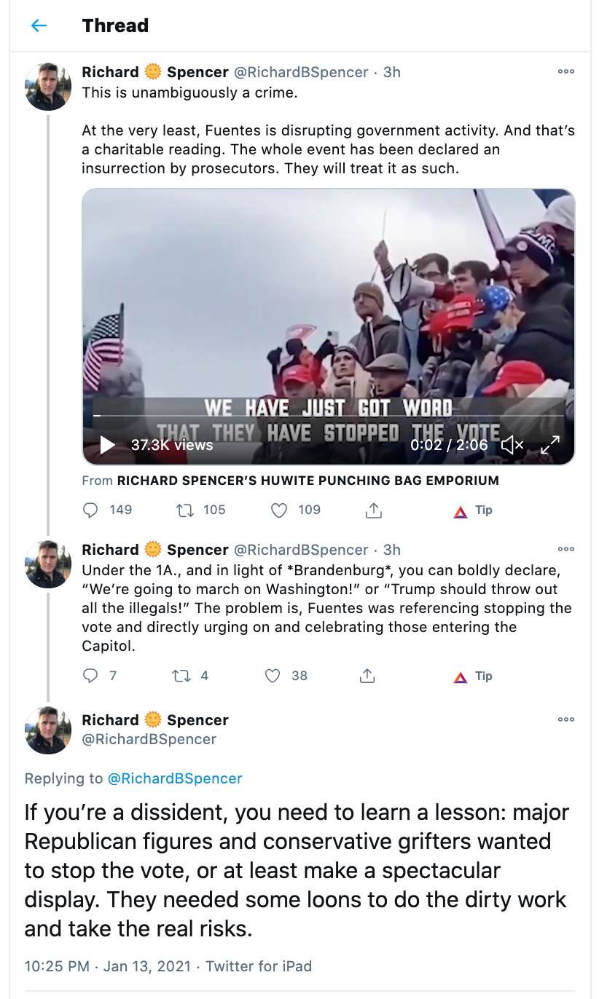Go back using the Thread back arrow
Screen dimensions: 599x999
click(39, 25)
